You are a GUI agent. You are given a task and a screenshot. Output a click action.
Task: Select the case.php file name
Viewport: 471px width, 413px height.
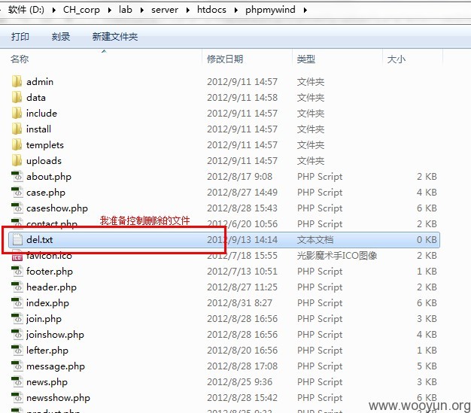(x=46, y=193)
